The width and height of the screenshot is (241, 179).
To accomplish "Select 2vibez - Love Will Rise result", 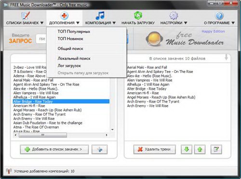I will 30,67.
